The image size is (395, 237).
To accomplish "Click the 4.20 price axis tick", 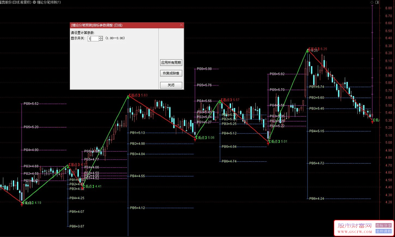I will click(388, 202).
